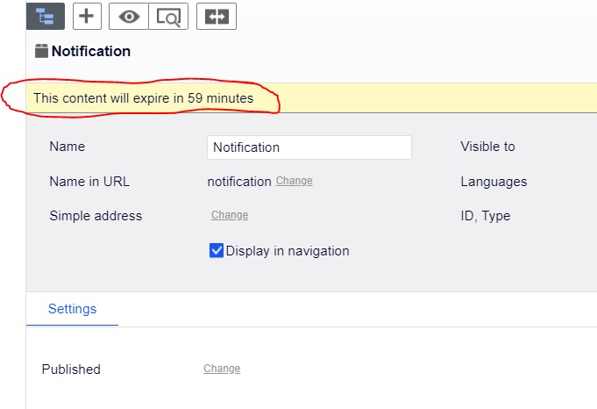The height and width of the screenshot is (409, 597).
Task: Click the 'notification' URL segment text
Action: pyautogui.click(x=239, y=182)
